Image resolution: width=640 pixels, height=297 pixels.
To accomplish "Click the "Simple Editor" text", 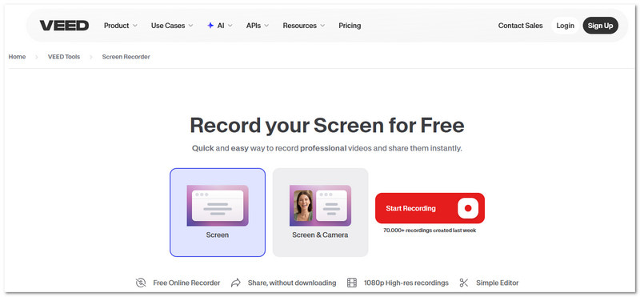I will [x=497, y=283].
